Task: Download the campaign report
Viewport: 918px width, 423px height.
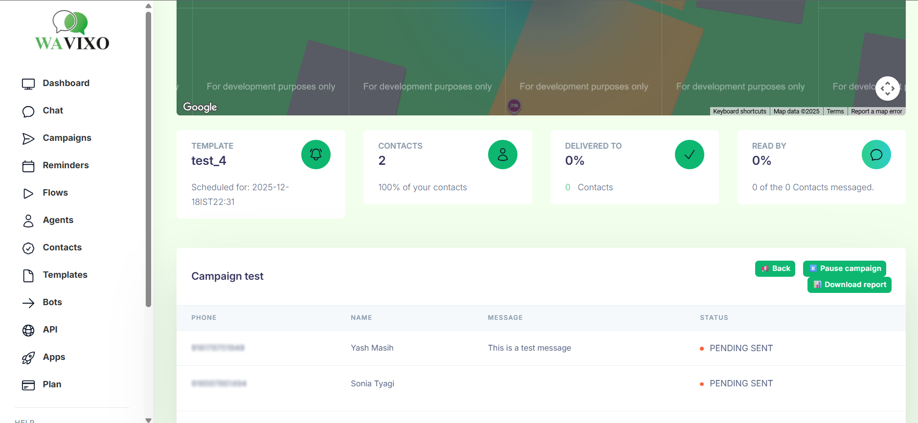Action: pos(849,285)
